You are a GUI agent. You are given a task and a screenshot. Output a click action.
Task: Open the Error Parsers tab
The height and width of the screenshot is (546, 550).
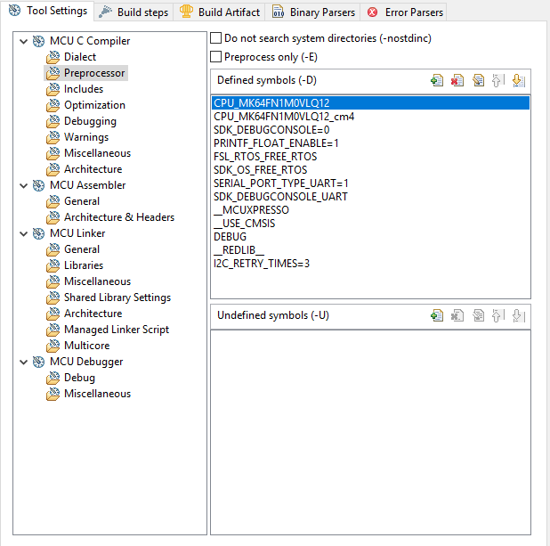[404, 12]
